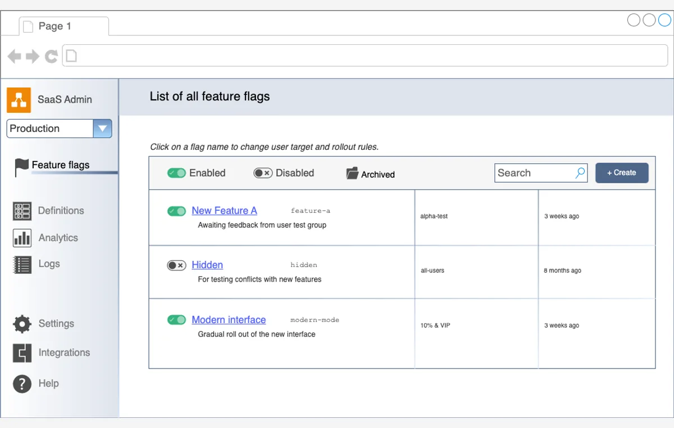
Task: Turn off the Modern interface toggle
Action: pyautogui.click(x=176, y=320)
